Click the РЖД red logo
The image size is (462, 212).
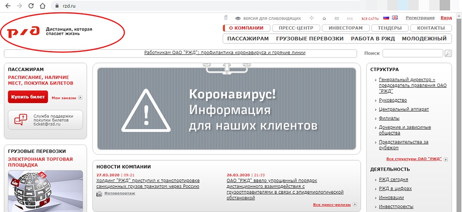pos(23,32)
